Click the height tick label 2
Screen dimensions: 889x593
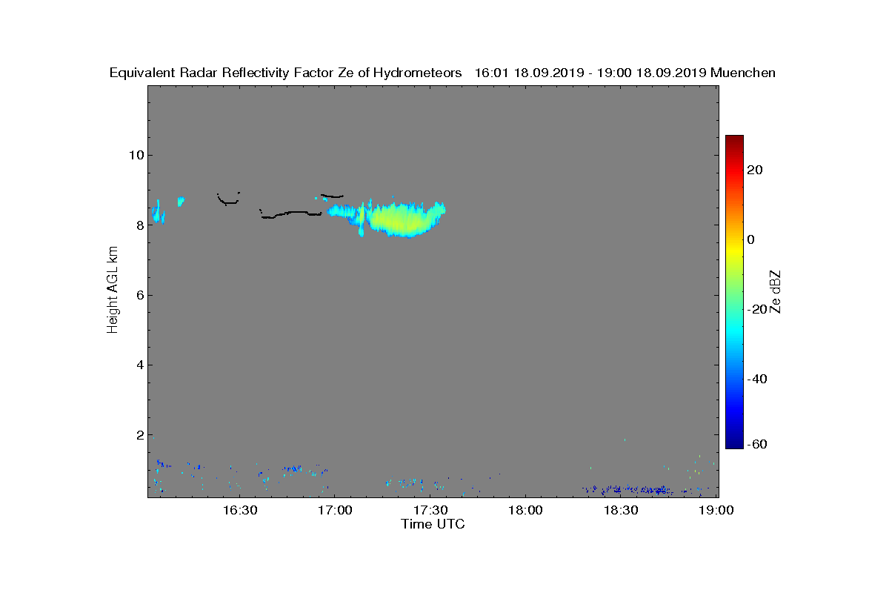coord(139,434)
